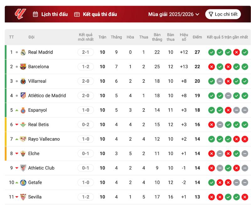Click the Athletic Club crest
This screenshot has height=205, width=251.
point(23,168)
